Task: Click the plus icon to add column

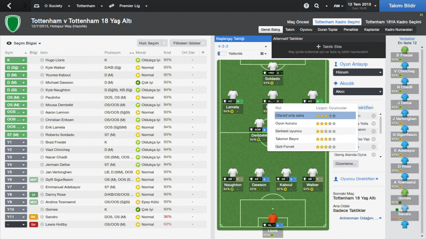Action: coord(203,52)
